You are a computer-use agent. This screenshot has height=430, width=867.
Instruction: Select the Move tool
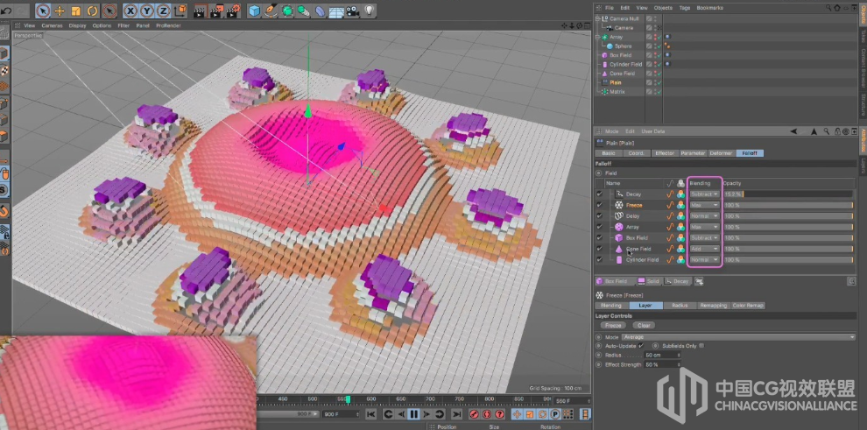pyautogui.click(x=60, y=11)
